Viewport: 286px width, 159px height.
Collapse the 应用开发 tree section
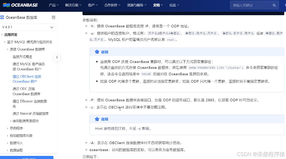2,35
